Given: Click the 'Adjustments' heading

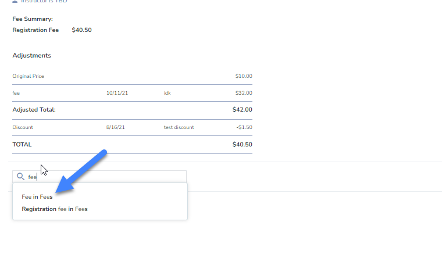Looking at the screenshot, I should point(31,55).
